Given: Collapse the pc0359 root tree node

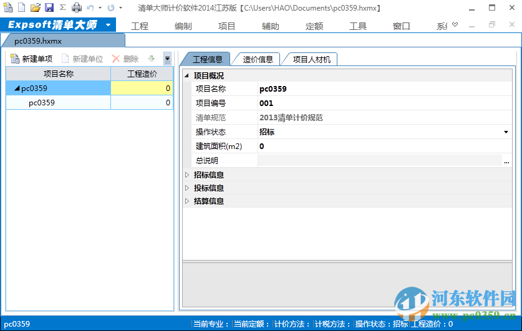Looking at the screenshot, I should 17,89.
